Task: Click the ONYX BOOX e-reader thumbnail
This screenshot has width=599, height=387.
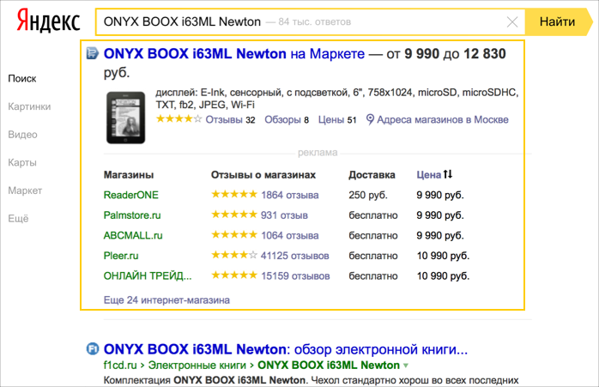Action: click(x=125, y=118)
